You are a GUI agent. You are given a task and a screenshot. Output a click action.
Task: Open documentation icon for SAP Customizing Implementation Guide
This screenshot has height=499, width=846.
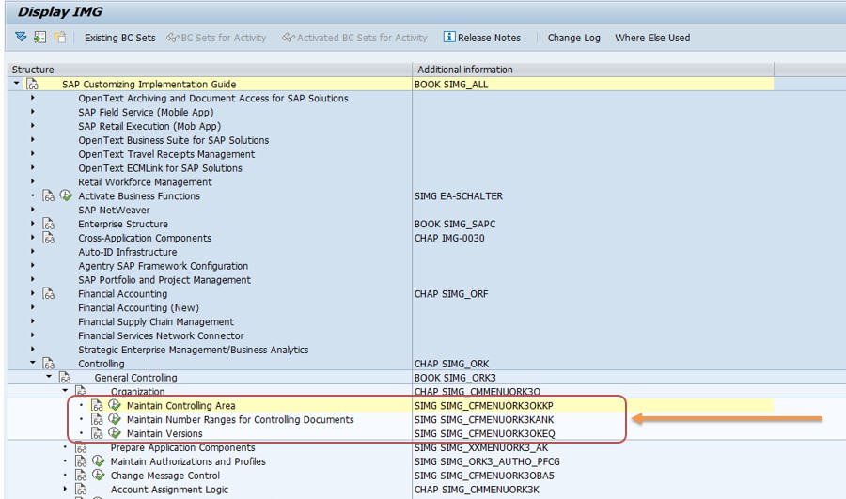coord(32,85)
